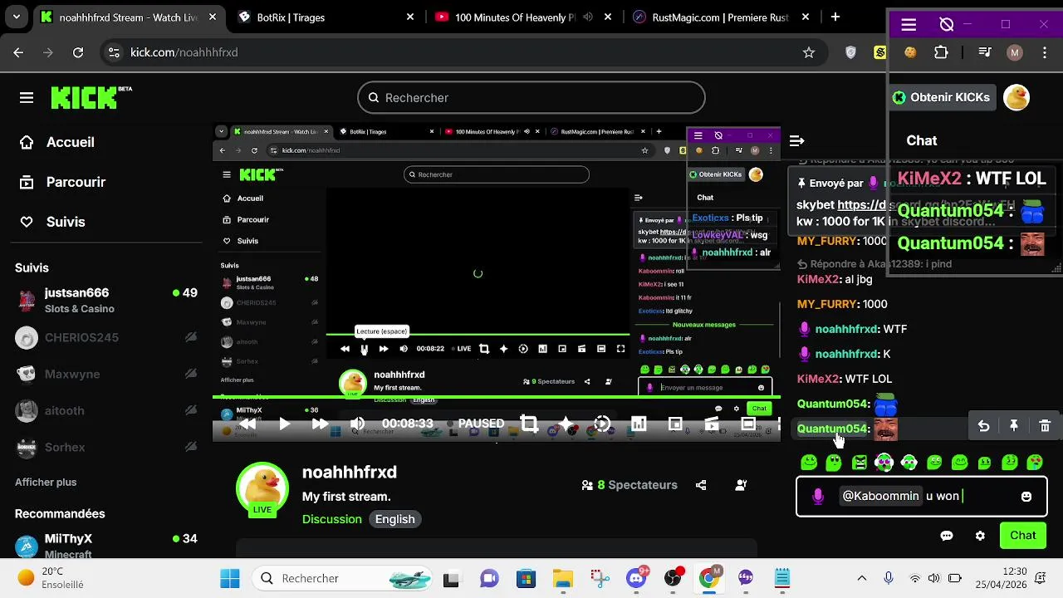The width and height of the screenshot is (1063, 598).
Task: Click the Chrome profile M avatar
Action: pos(1014,52)
